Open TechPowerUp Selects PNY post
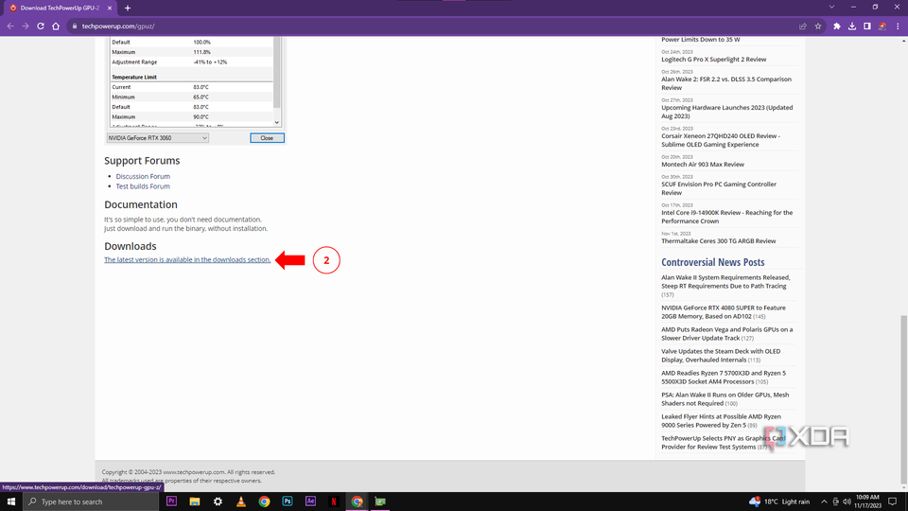908x511 pixels. tap(724, 443)
